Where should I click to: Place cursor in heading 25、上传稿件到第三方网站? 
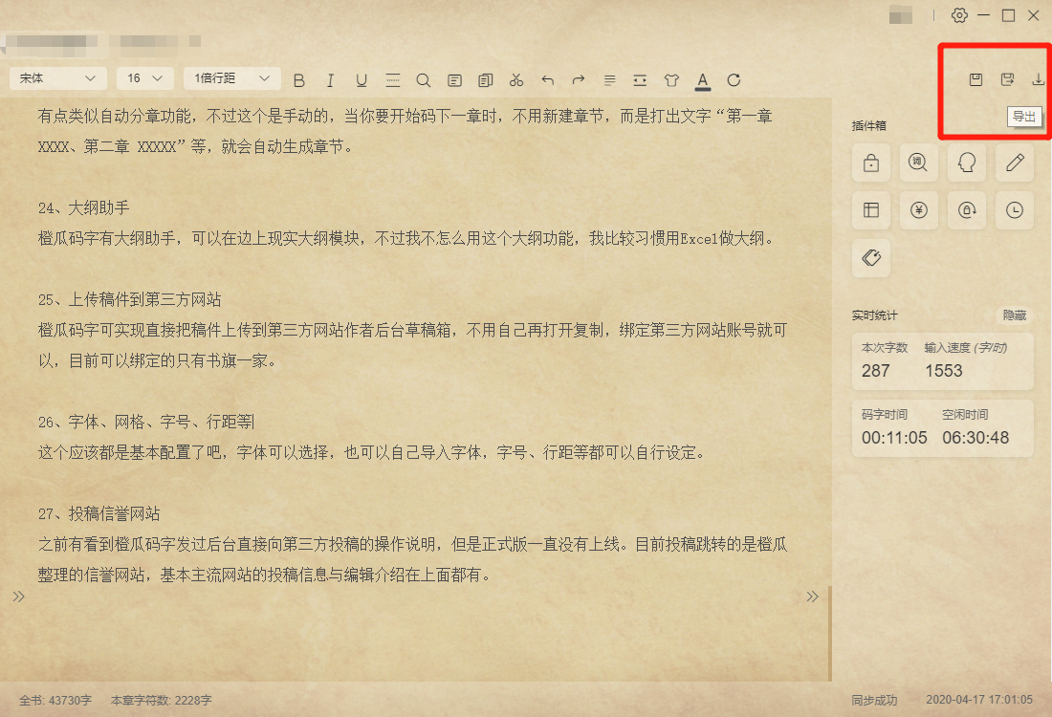pos(129,300)
